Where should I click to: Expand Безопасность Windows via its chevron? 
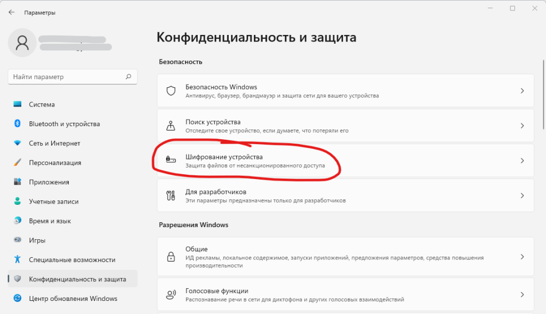click(x=522, y=91)
